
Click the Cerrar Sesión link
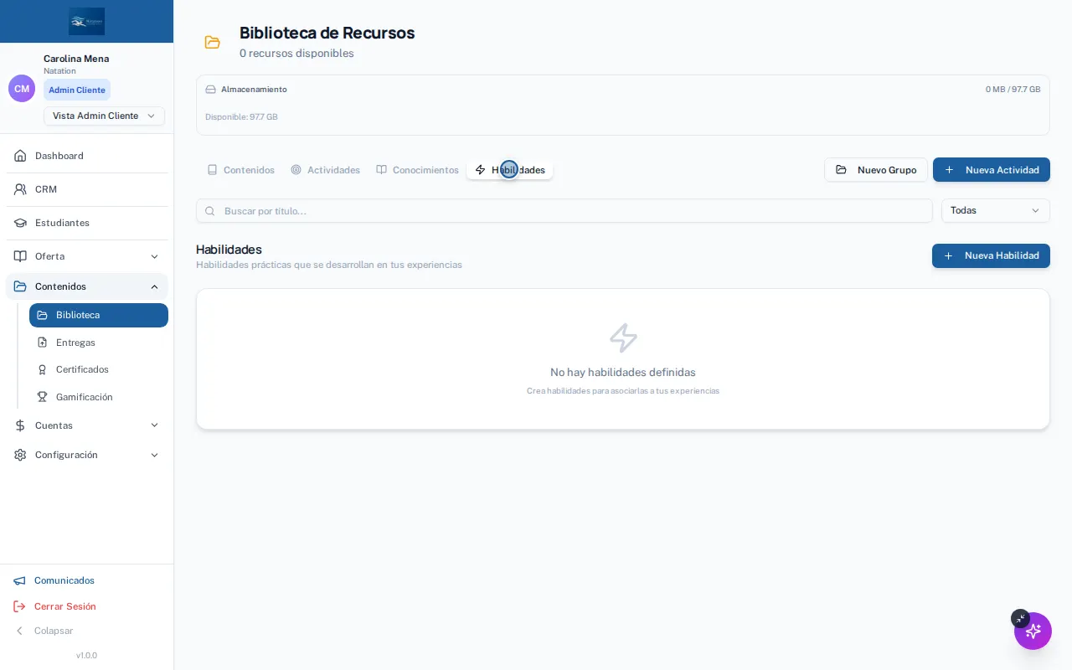(x=65, y=606)
